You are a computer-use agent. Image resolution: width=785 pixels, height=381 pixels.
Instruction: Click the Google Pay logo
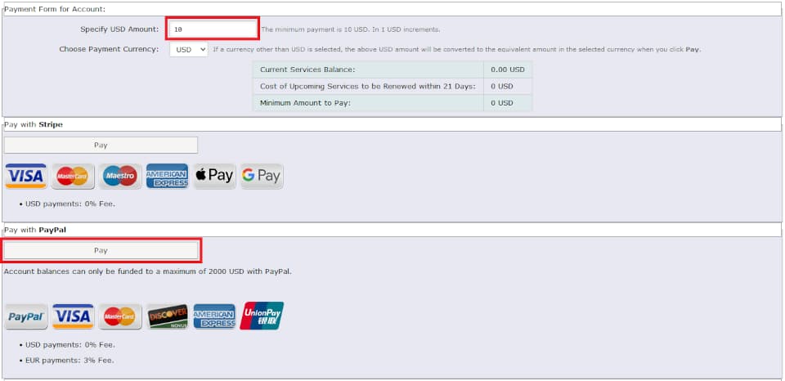(262, 177)
